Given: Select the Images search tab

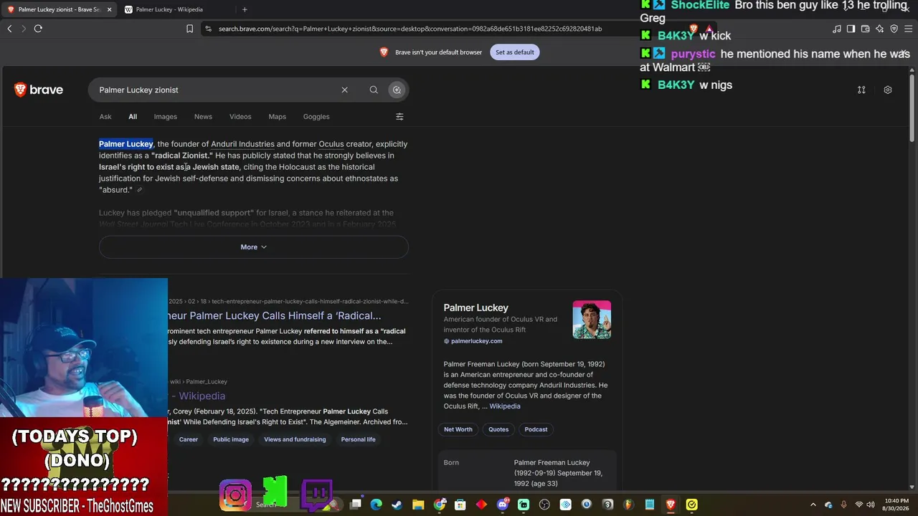Looking at the screenshot, I should click(x=165, y=117).
